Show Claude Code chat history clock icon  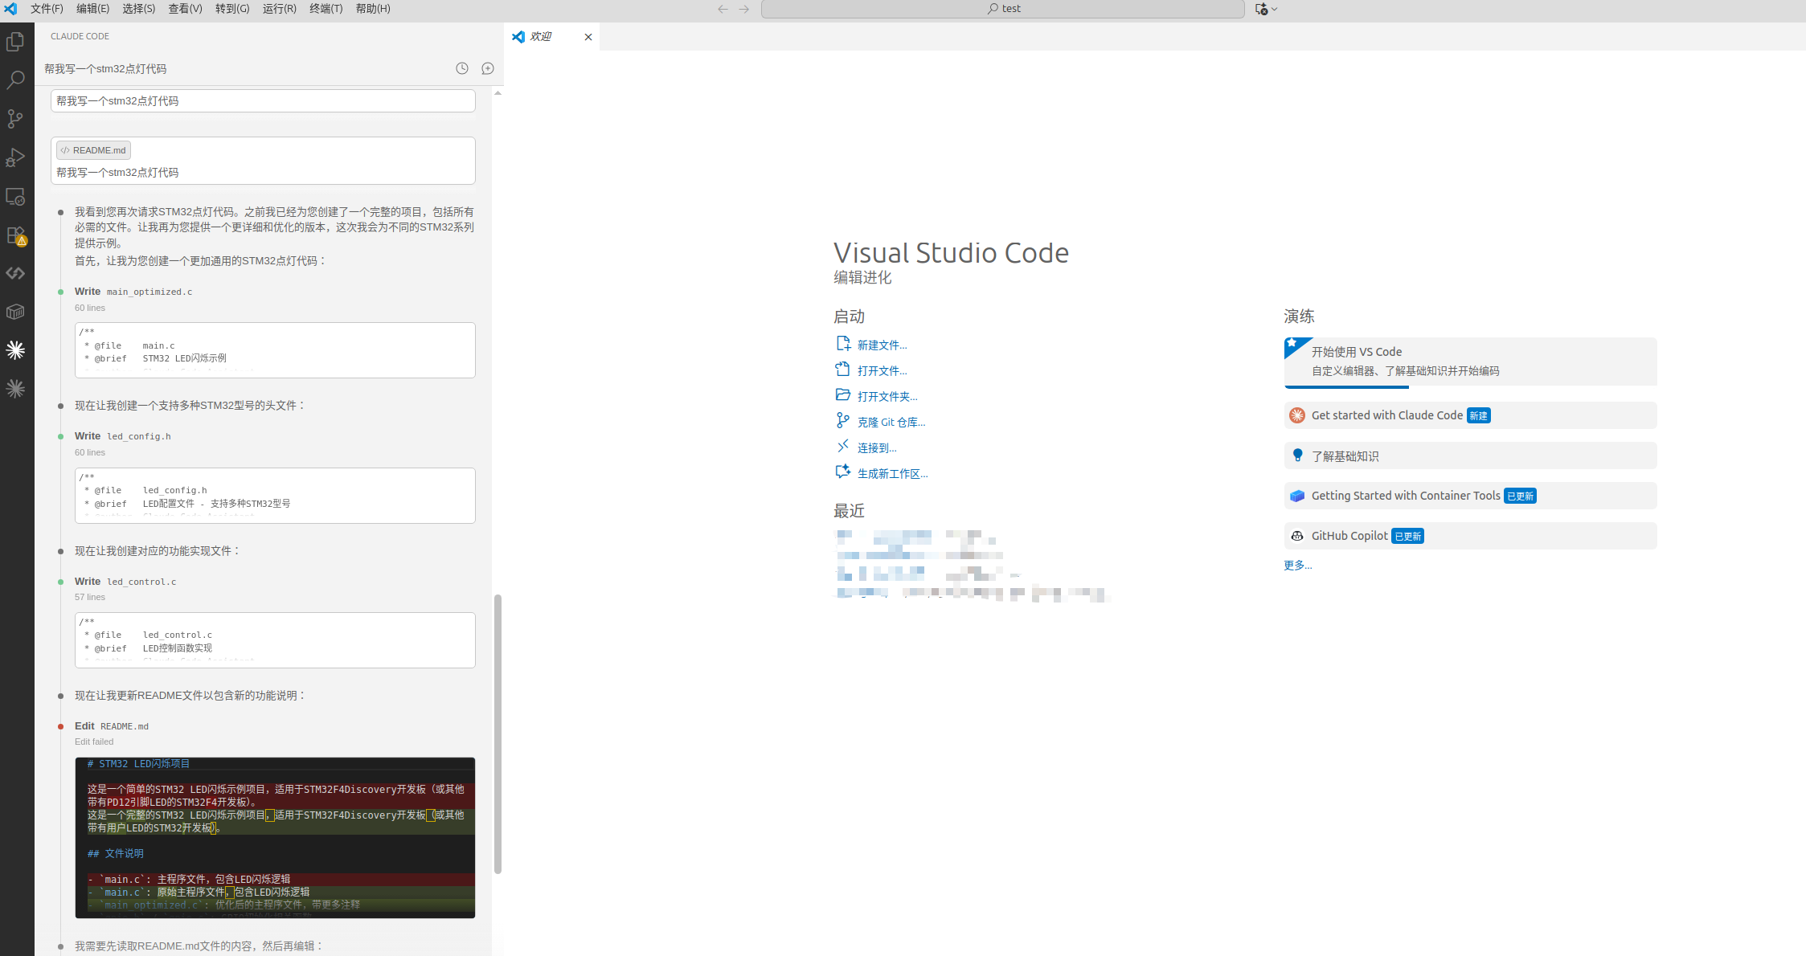click(x=462, y=69)
